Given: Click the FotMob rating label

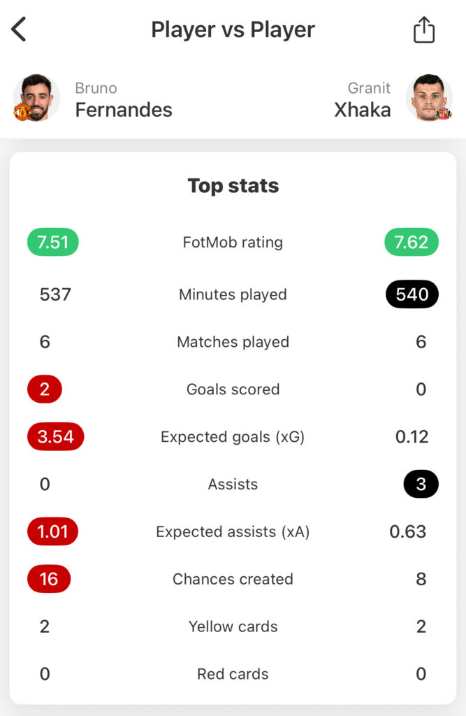Looking at the screenshot, I should 233,243.
